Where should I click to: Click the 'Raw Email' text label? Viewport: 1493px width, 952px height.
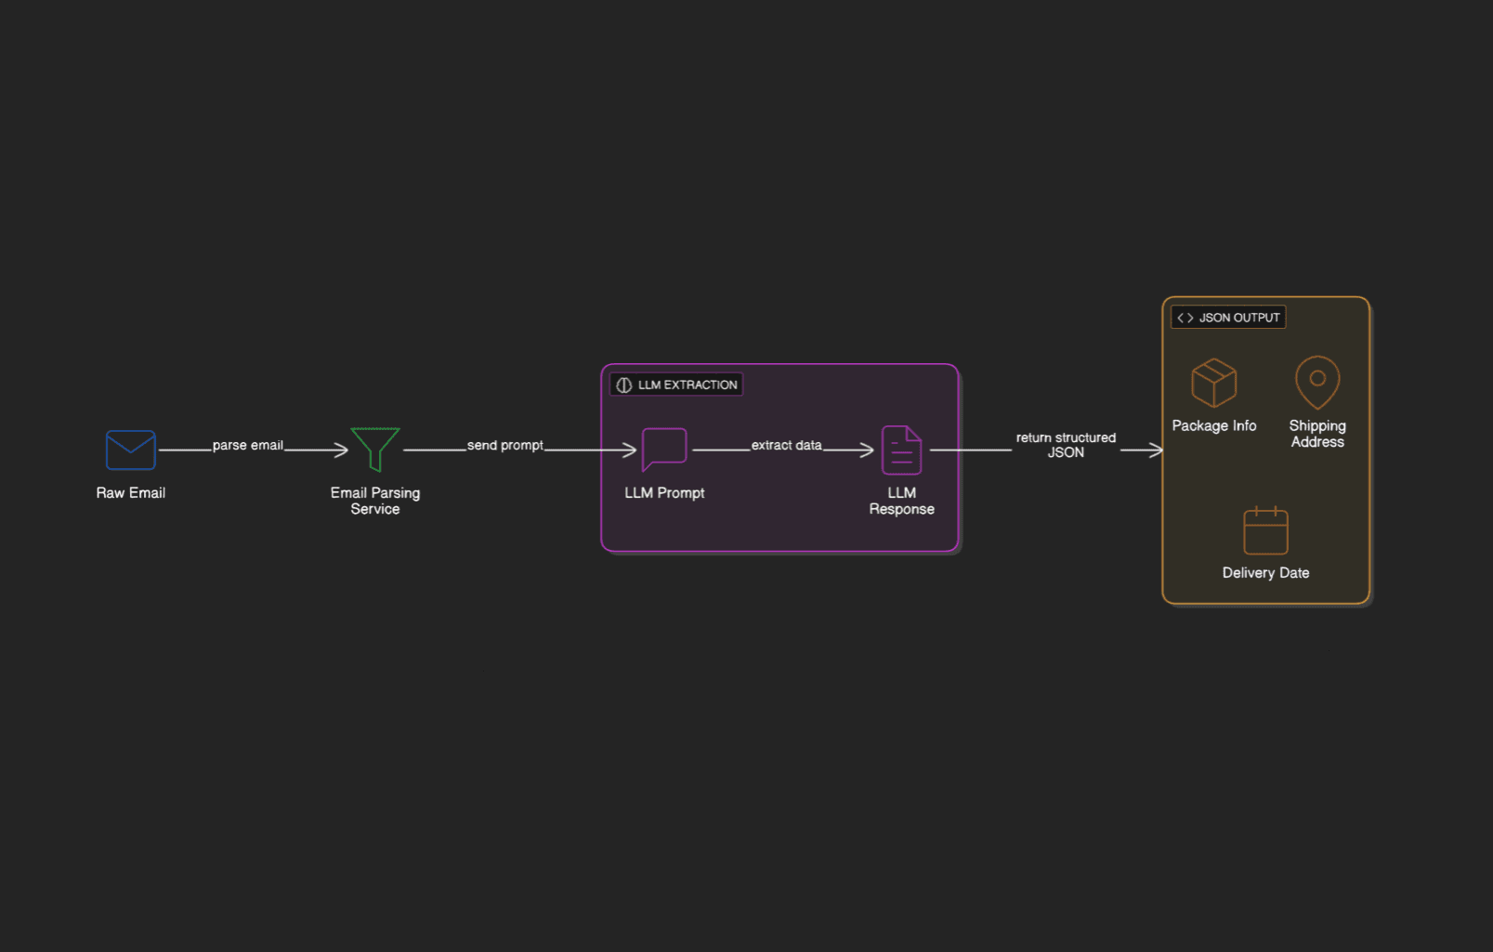tap(131, 493)
